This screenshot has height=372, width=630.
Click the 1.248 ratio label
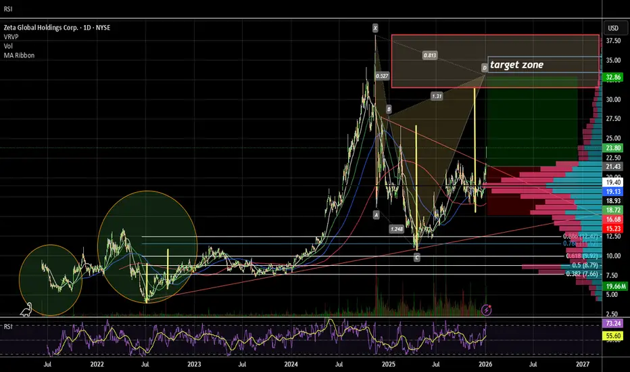pos(397,229)
